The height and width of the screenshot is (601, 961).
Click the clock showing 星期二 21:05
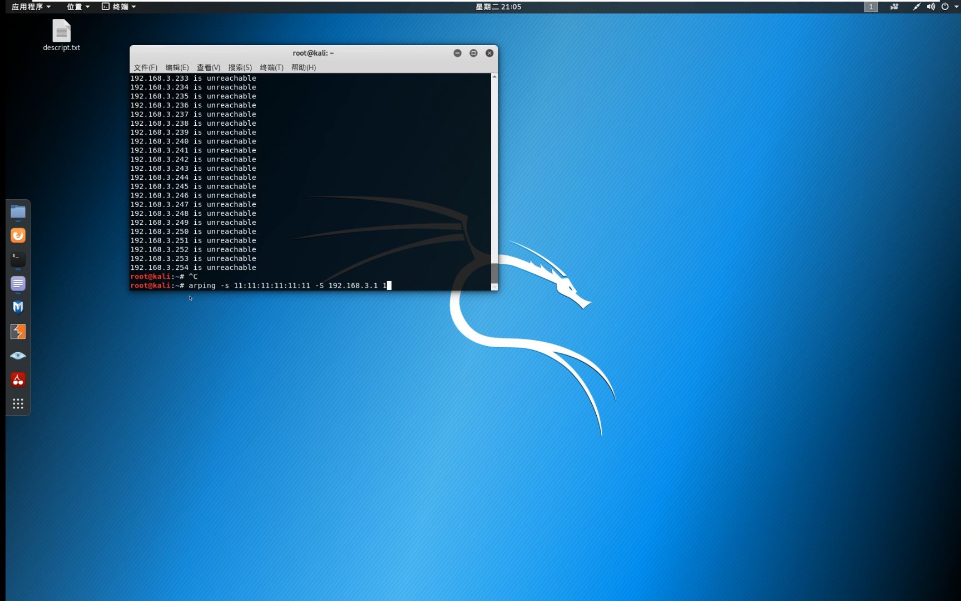pos(498,7)
